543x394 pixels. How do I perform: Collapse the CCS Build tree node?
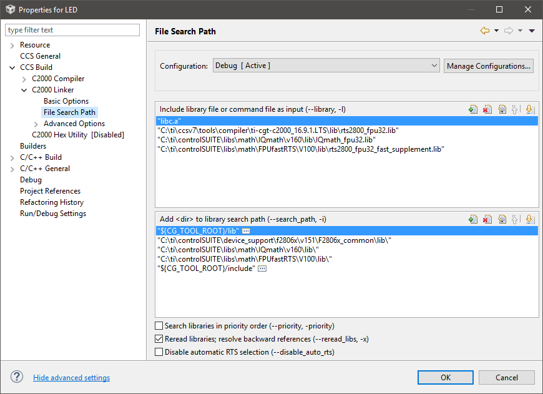pyautogui.click(x=12, y=67)
